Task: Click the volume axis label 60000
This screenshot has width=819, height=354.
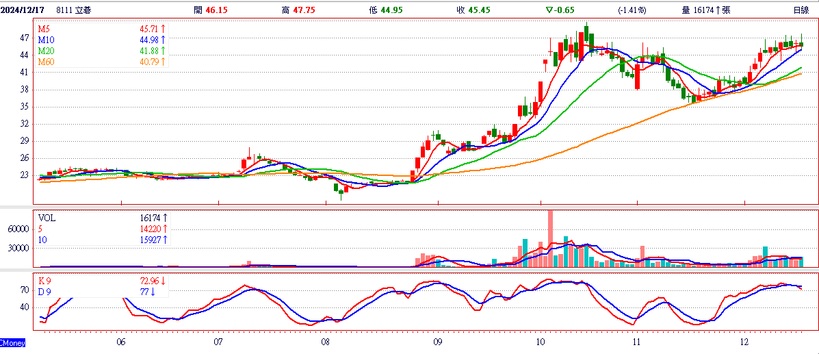Action: [18, 229]
